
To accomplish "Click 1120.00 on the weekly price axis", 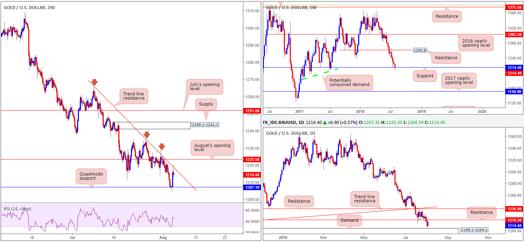I will coord(514,103).
